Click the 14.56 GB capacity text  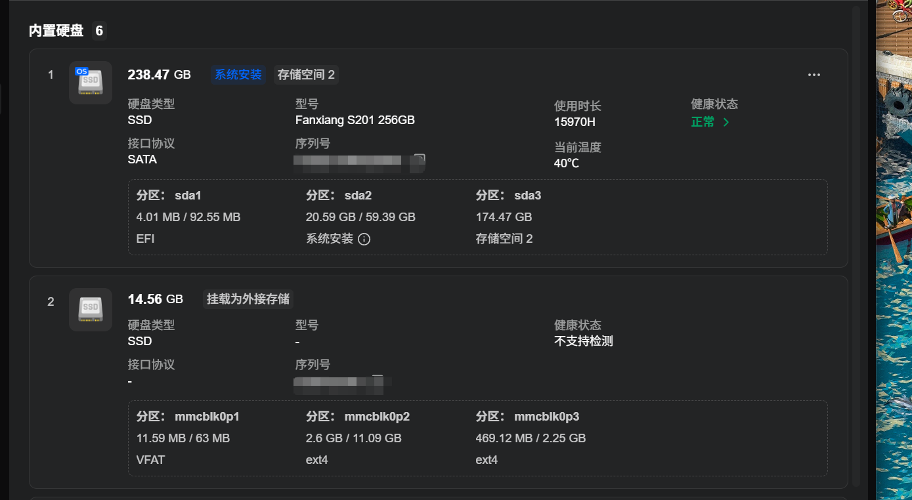[x=155, y=299]
